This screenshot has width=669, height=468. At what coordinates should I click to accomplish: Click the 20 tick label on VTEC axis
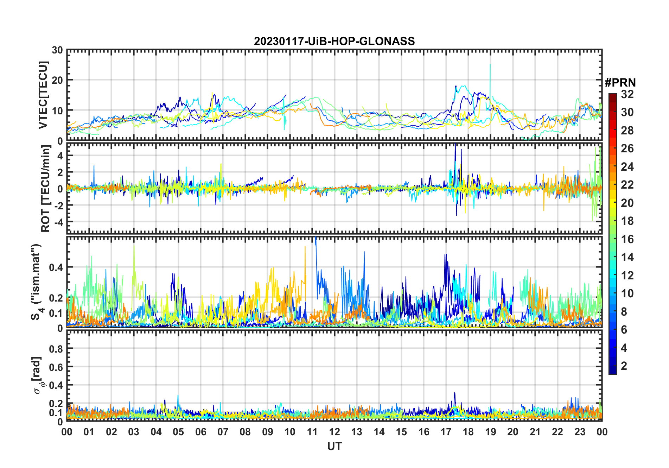(57, 80)
